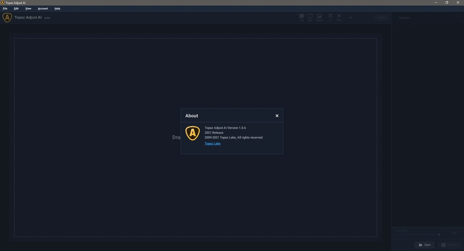This screenshot has height=251, width=464.
Task: Open the Help menu
Action: [x=57, y=8]
